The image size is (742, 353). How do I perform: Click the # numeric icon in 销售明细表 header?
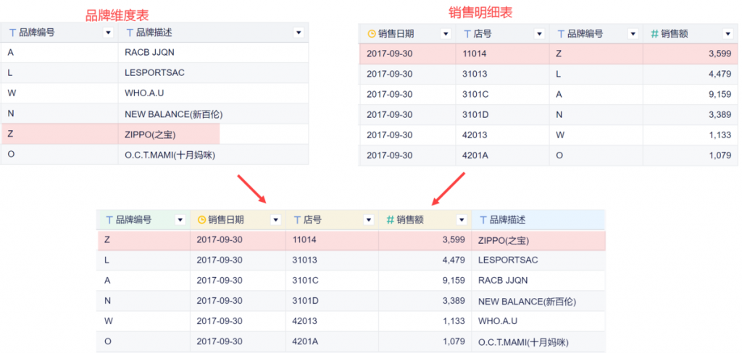click(654, 33)
